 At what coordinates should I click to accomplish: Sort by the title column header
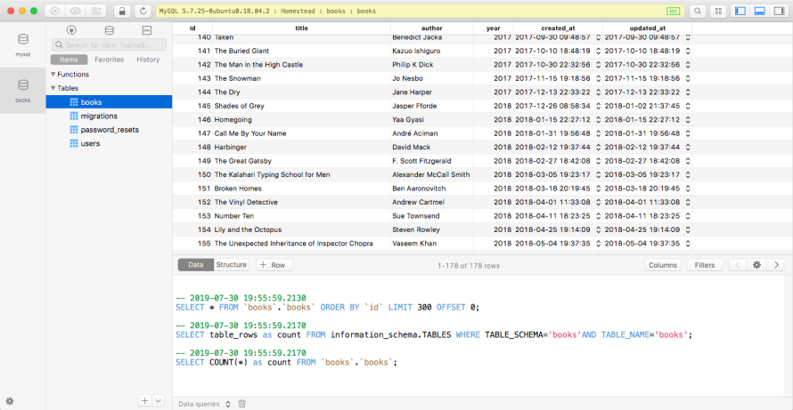[301, 28]
